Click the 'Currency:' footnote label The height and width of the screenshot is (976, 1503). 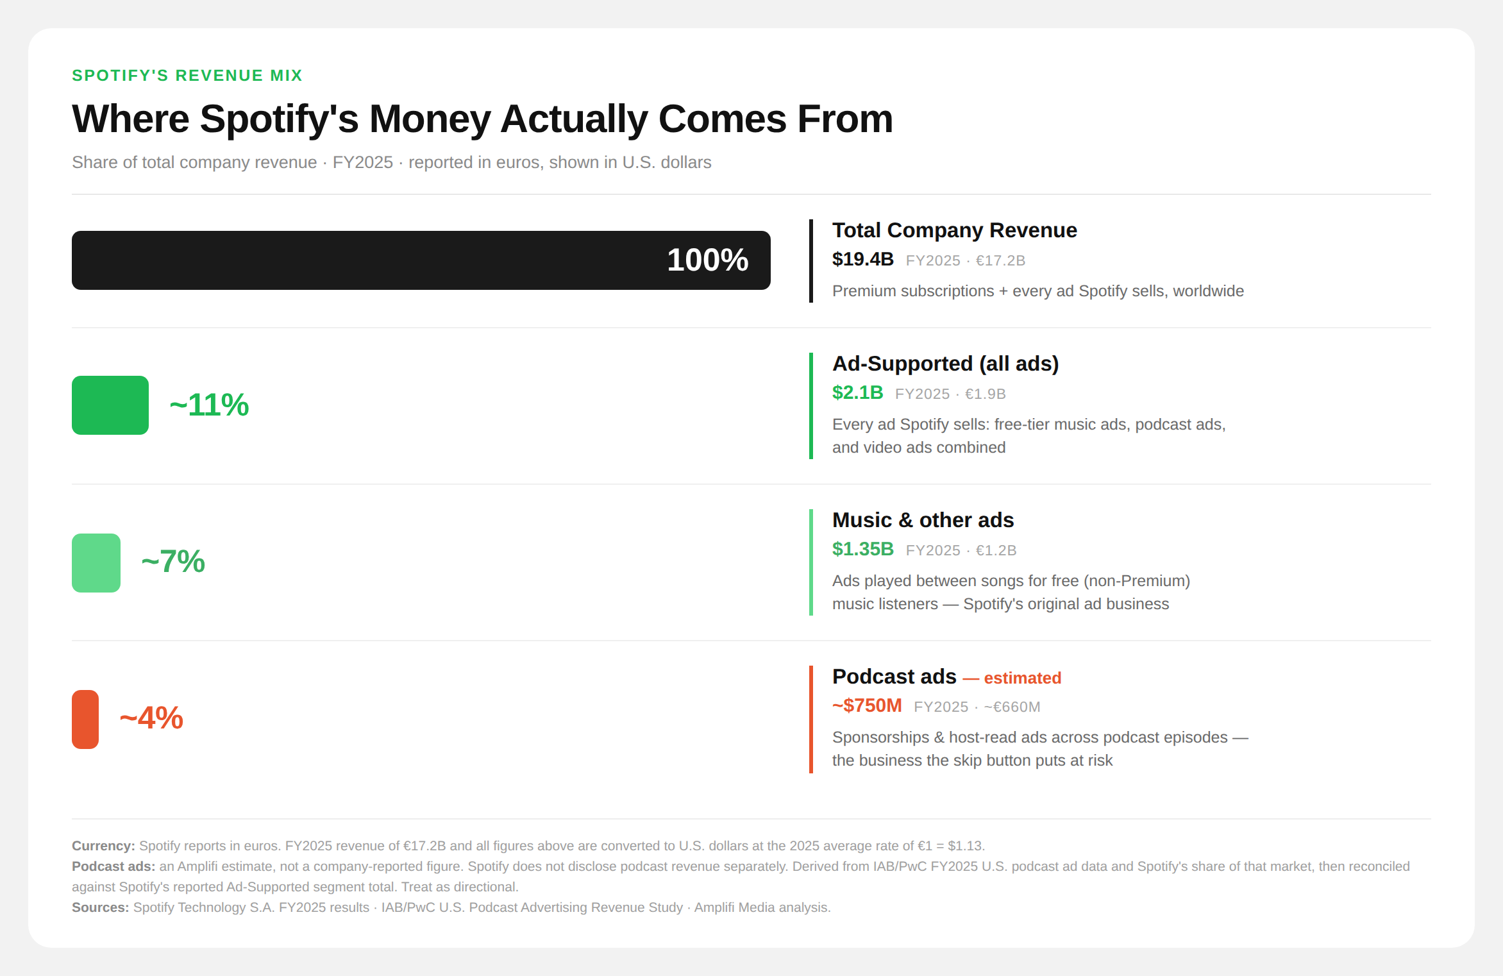point(103,846)
